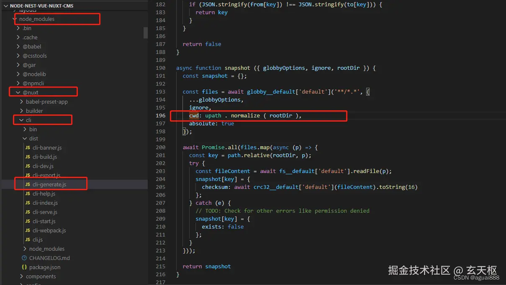Collapse the NODE-NEST-VUE-NUXT-CMS explorer section

pyautogui.click(x=5, y=6)
